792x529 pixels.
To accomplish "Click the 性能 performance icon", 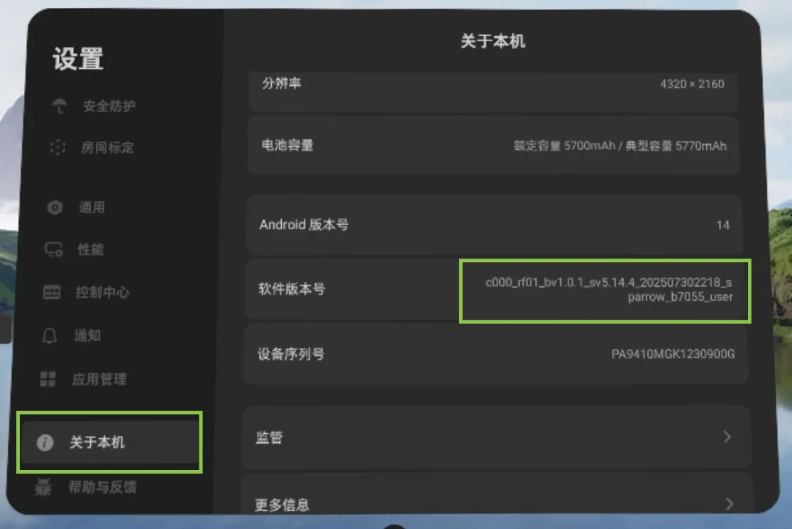I will click(53, 250).
